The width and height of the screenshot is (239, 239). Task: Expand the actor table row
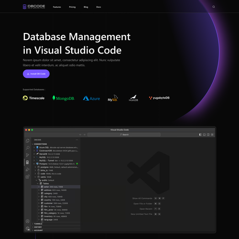(x=39, y=187)
